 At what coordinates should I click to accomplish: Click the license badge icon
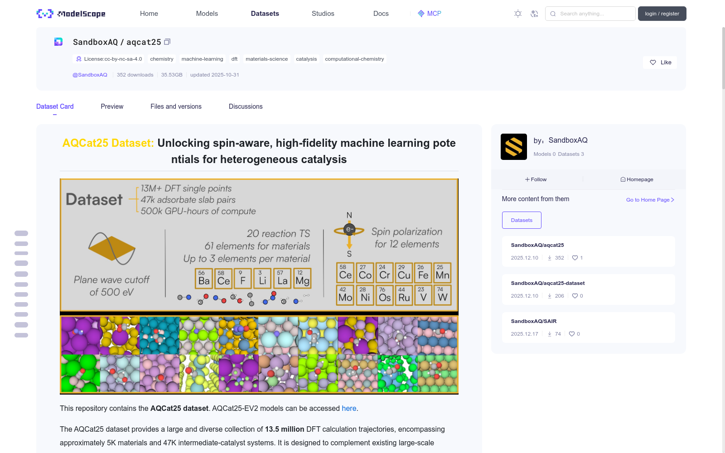click(x=79, y=59)
